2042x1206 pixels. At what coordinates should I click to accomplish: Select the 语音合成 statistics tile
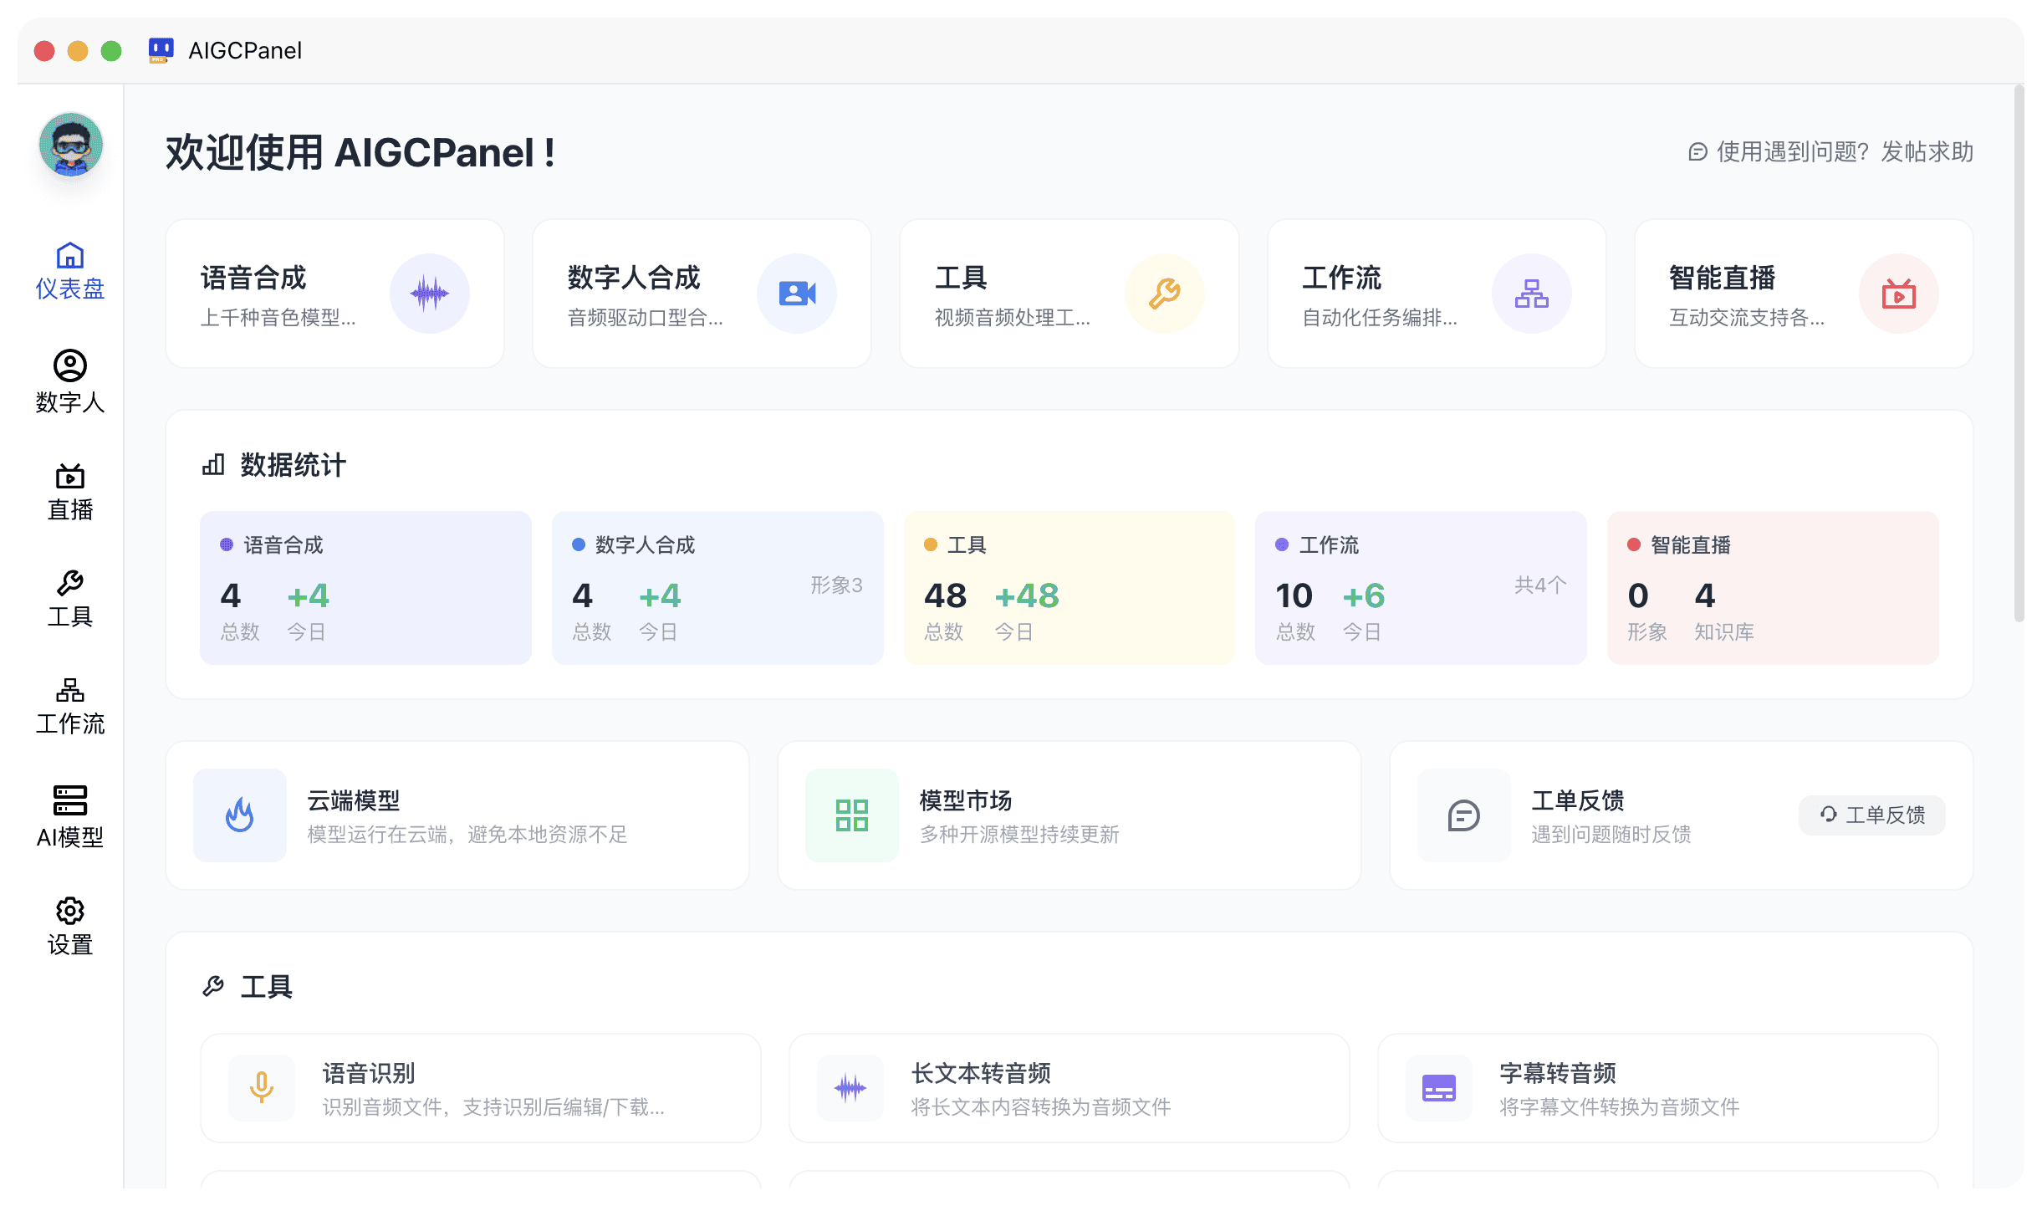365,588
